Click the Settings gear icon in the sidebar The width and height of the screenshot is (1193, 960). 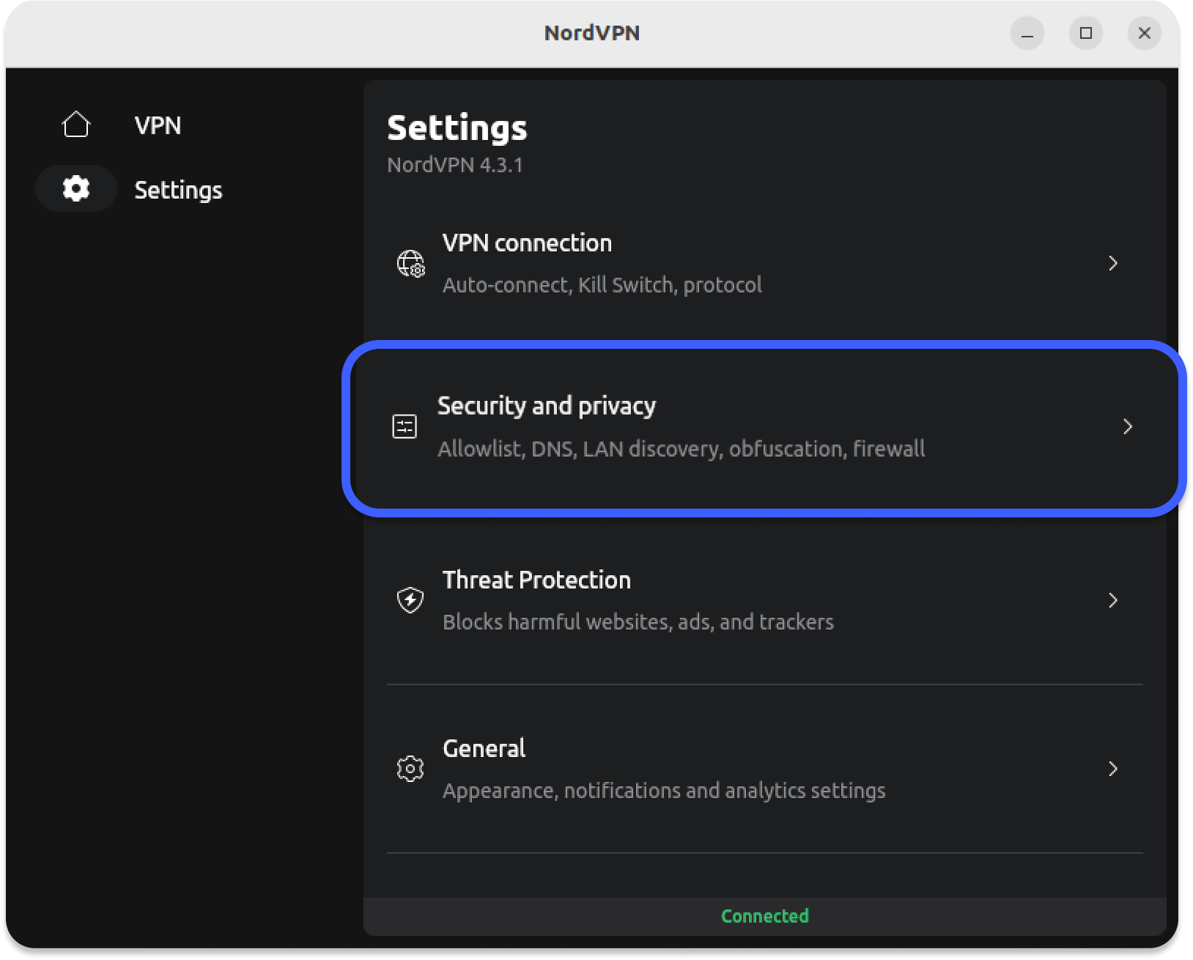tap(76, 189)
